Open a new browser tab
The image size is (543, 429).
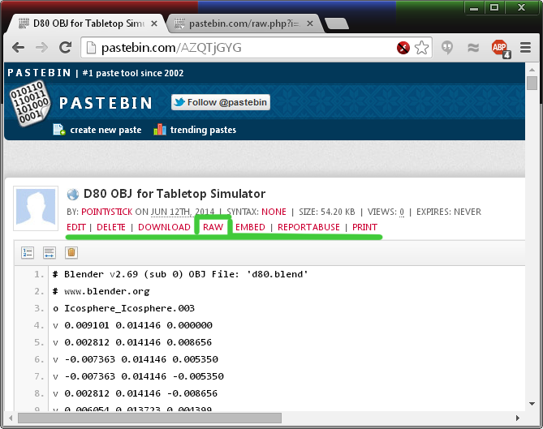[337, 24]
